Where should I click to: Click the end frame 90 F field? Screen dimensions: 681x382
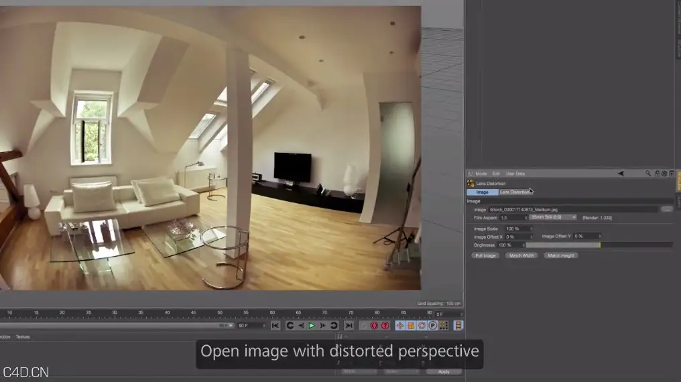[x=250, y=326]
